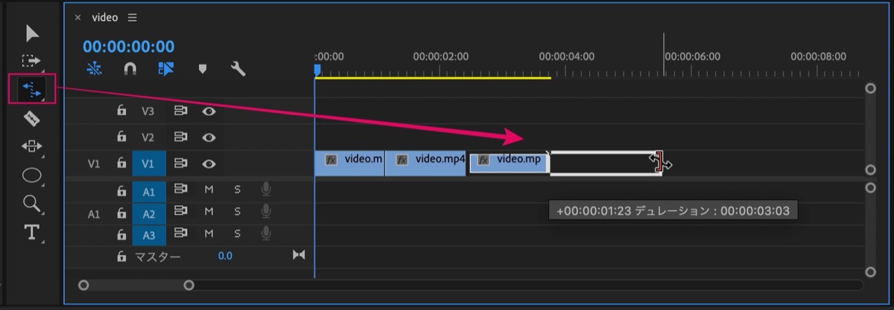Screen dimensions: 894x310
Task: Toggle insert sequence as nest option
Action: [93, 69]
